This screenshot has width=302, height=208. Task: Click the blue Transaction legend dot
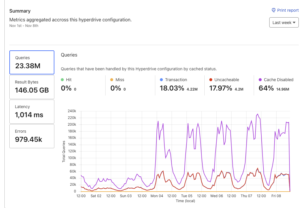pyautogui.click(x=161, y=80)
